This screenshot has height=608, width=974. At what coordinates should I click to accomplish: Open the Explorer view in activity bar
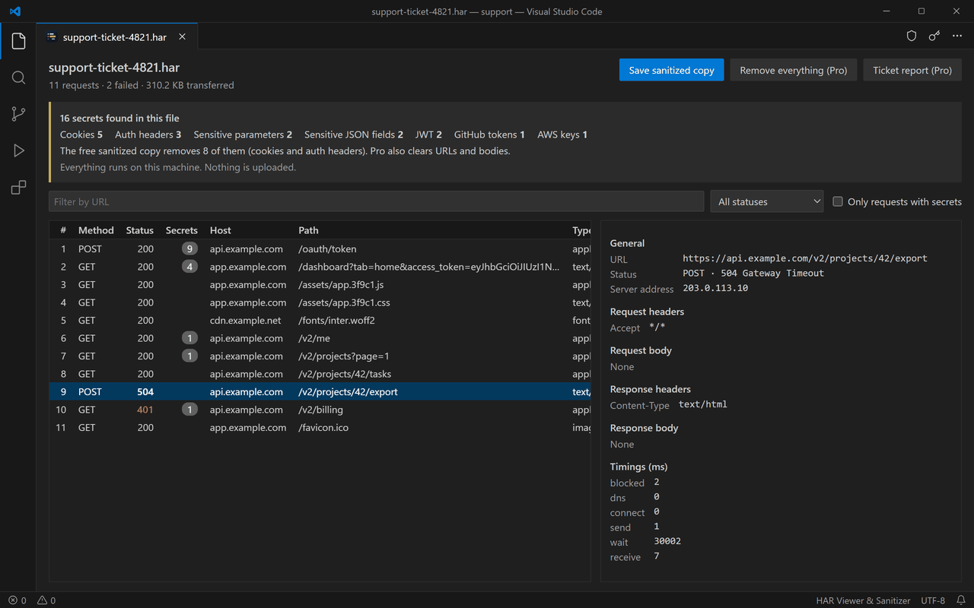click(18, 41)
